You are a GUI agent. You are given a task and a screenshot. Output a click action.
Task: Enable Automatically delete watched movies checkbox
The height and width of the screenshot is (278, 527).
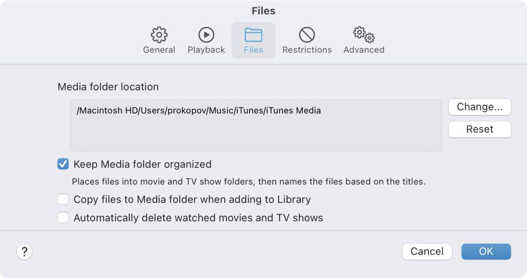63,217
